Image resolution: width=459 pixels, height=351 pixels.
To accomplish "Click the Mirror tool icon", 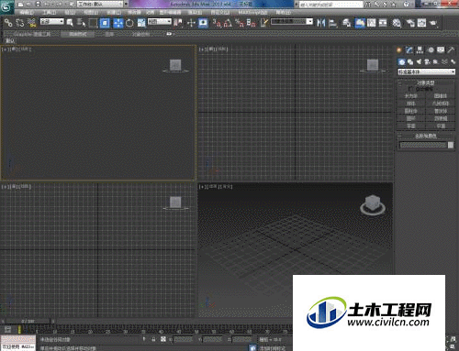I will [x=321, y=23].
